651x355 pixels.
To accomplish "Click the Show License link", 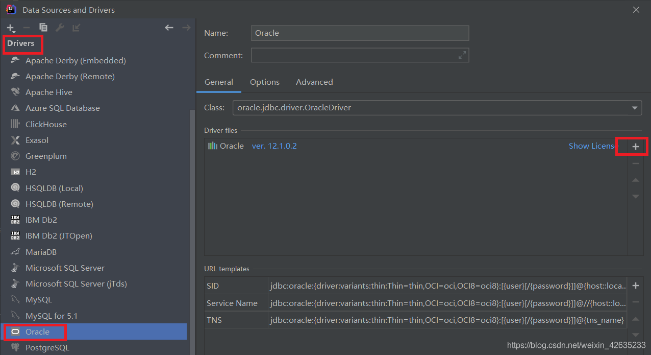I will pos(592,146).
